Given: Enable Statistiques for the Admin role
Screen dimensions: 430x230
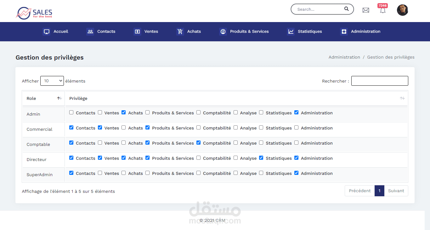Looking at the screenshot, I should [x=261, y=112].
